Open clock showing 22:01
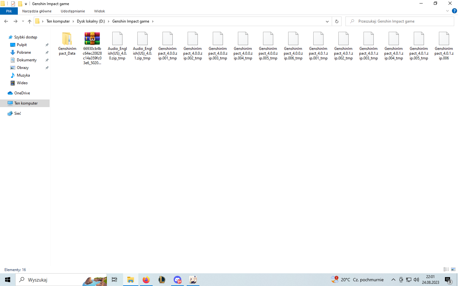Image resolution: width=458 pixels, height=286 pixels. [430, 280]
